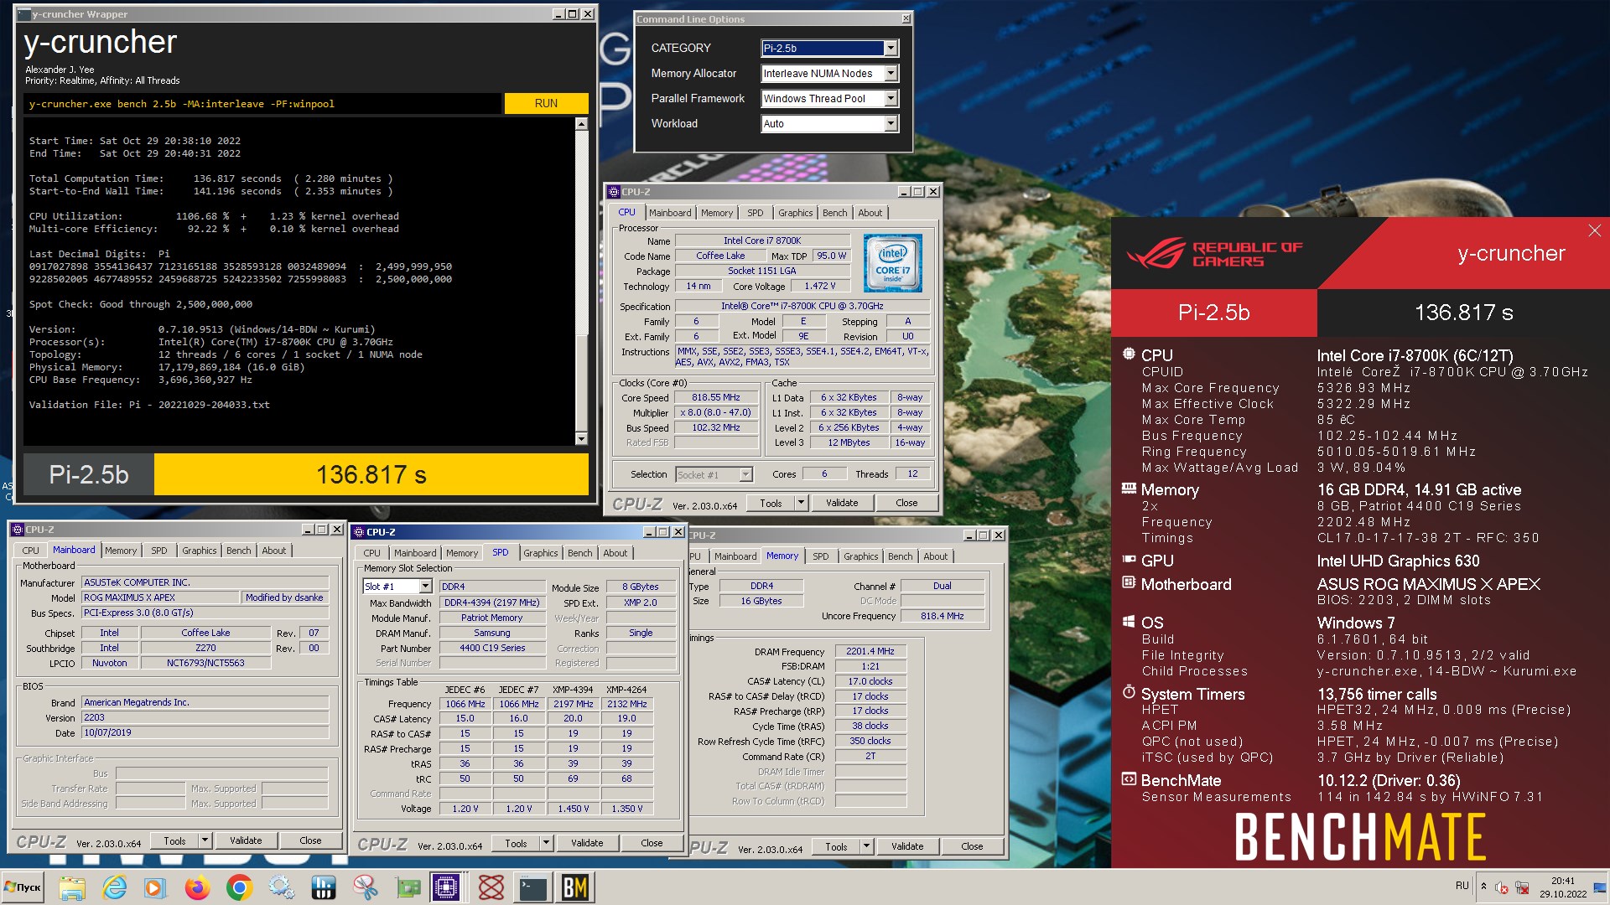Click the BenchMate section icon
The height and width of the screenshot is (905, 1610).
1129,778
